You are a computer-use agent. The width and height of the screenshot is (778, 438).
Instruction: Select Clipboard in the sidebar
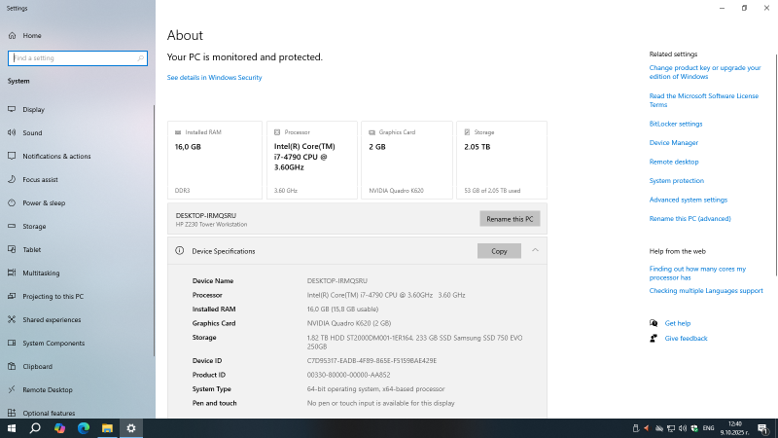[x=37, y=366]
